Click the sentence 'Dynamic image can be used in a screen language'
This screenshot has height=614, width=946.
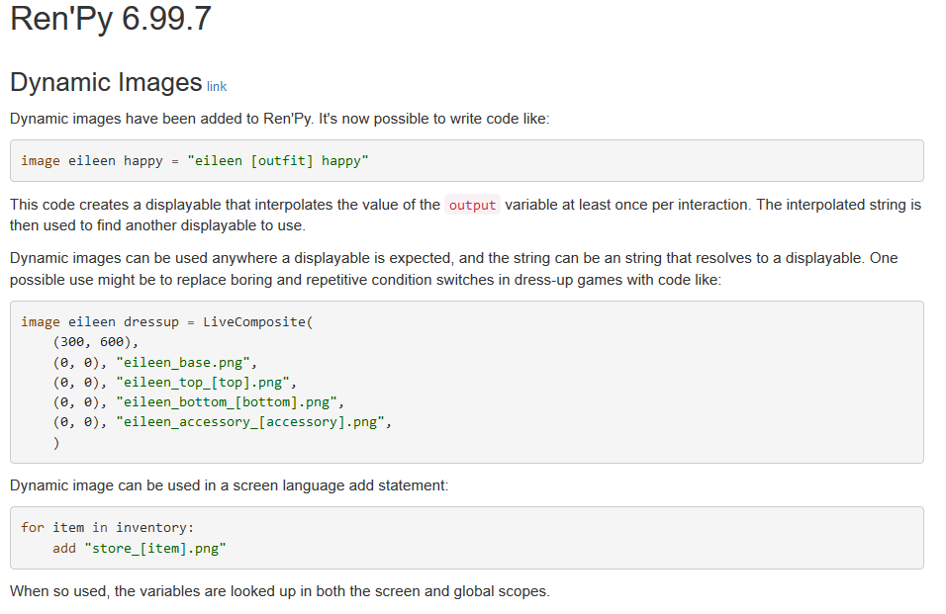[230, 485]
